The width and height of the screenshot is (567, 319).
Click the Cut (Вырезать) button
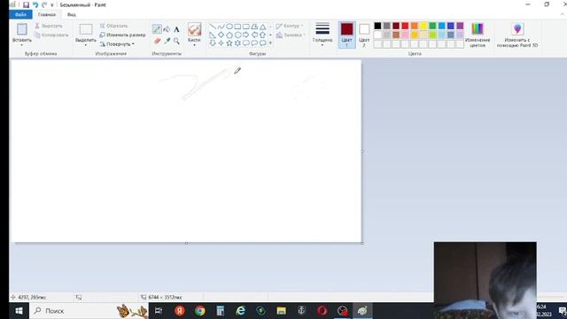49,26
